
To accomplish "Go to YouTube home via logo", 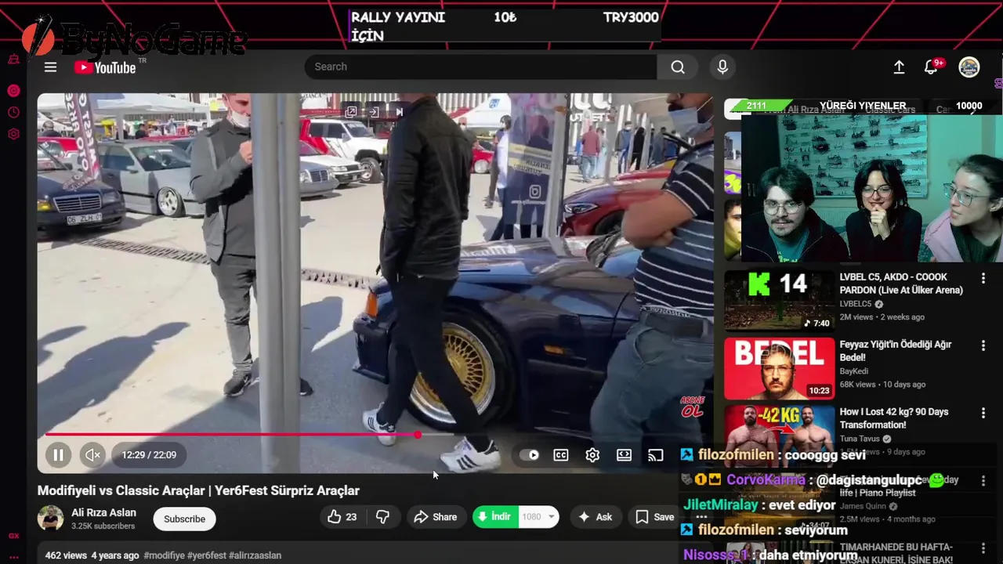I will pos(105,67).
